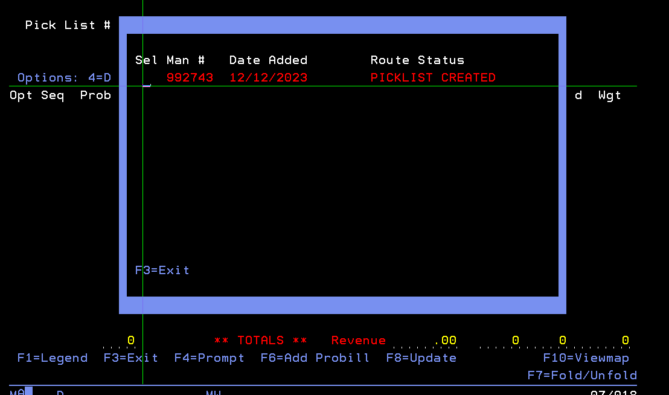Click the Wgt column header
The height and width of the screenshot is (395, 669).
(x=609, y=95)
